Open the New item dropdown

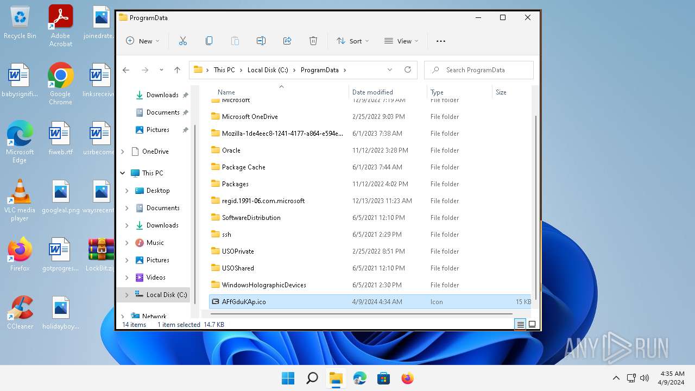pos(143,41)
